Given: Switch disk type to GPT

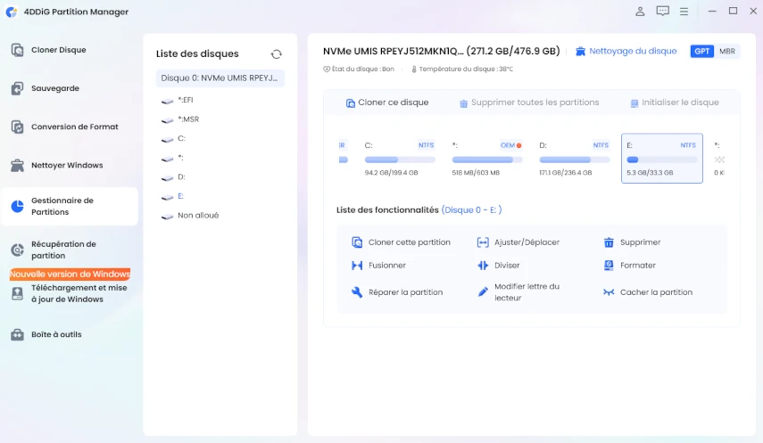Looking at the screenshot, I should point(701,51).
